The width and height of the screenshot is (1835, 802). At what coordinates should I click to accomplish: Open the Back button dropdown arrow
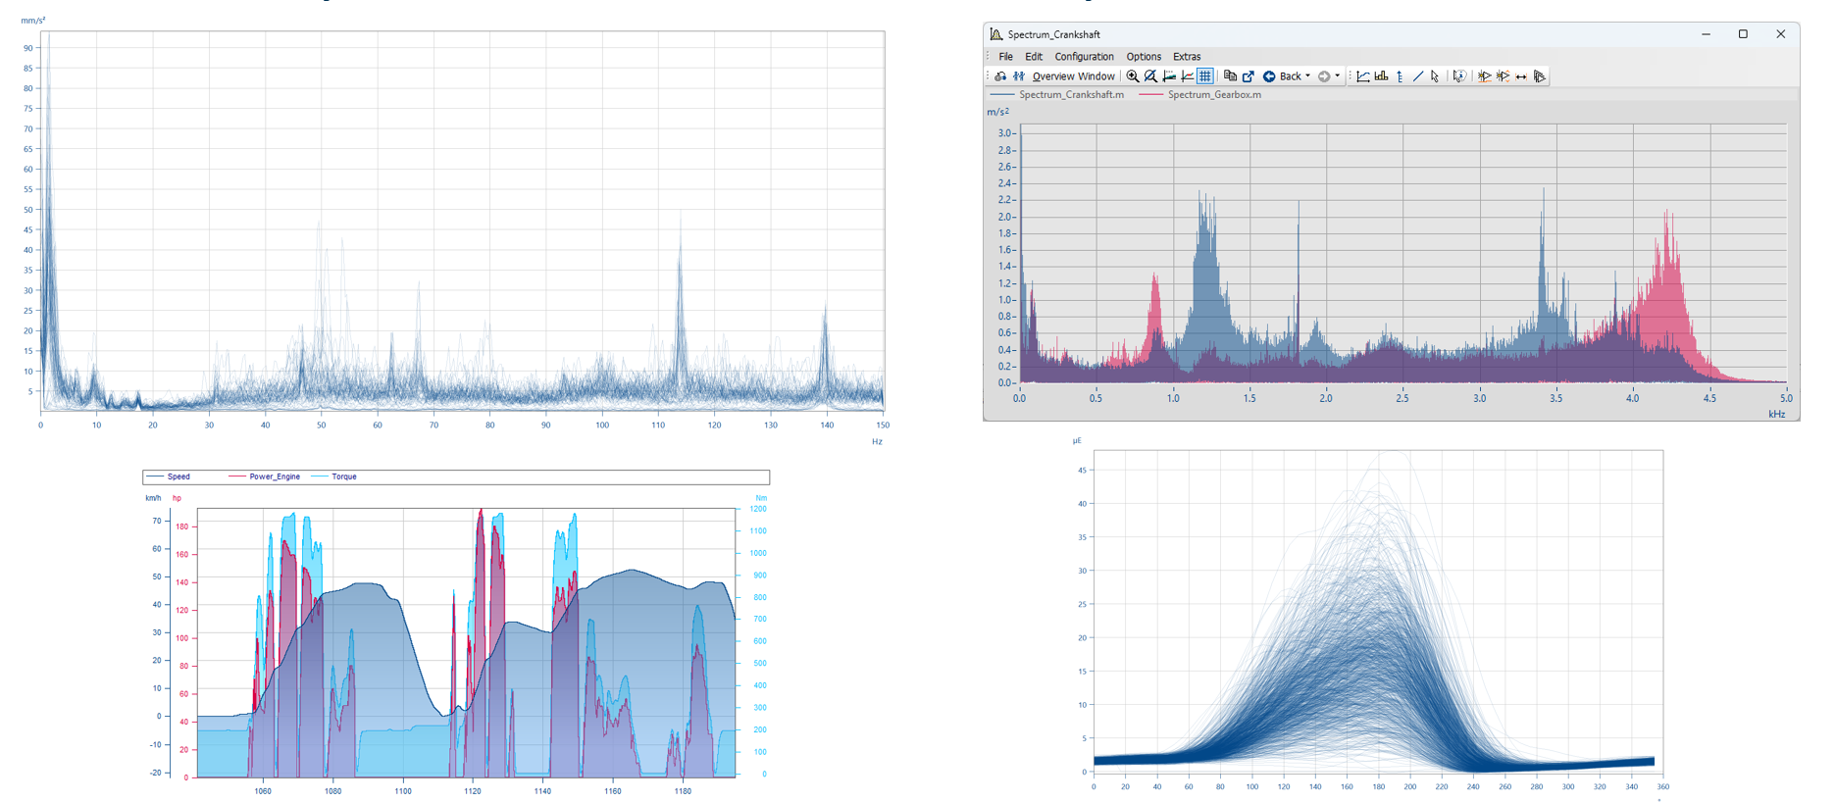pos(1307,76)
